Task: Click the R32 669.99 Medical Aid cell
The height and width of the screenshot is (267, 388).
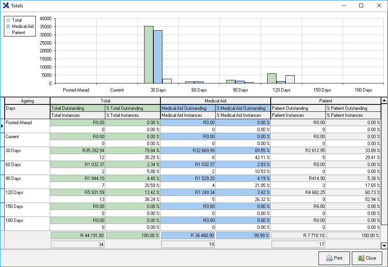Action: click(x=188, y=151)
